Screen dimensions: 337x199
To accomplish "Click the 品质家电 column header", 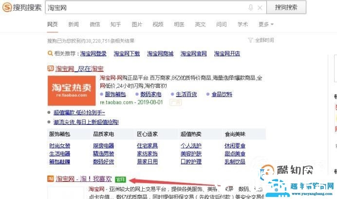I will (103, 134).
